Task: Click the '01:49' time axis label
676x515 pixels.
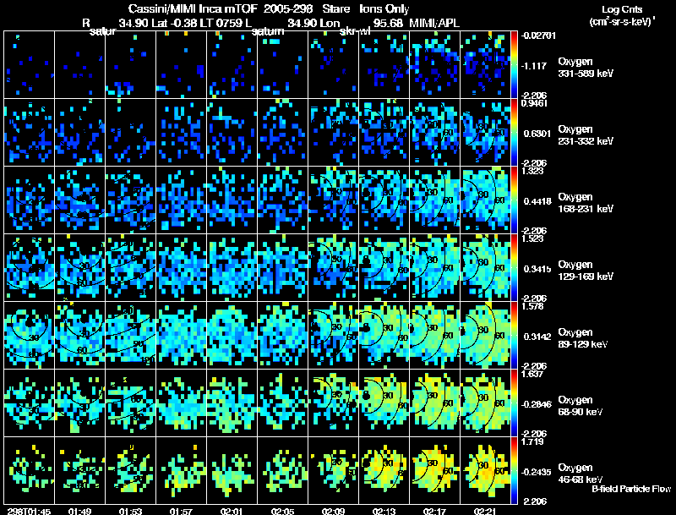Action: click(x=79, y=512)
